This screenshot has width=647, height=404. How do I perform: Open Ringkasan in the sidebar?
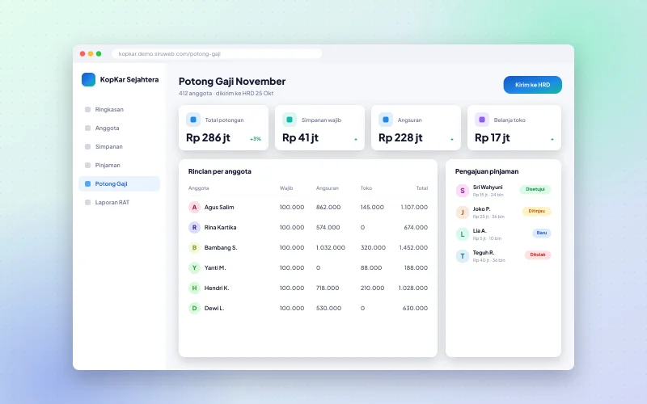[119, 110]
